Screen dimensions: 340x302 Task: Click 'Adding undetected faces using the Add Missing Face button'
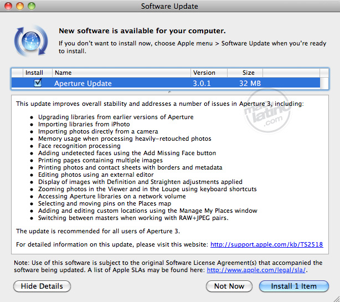click(x=127, y=153)
